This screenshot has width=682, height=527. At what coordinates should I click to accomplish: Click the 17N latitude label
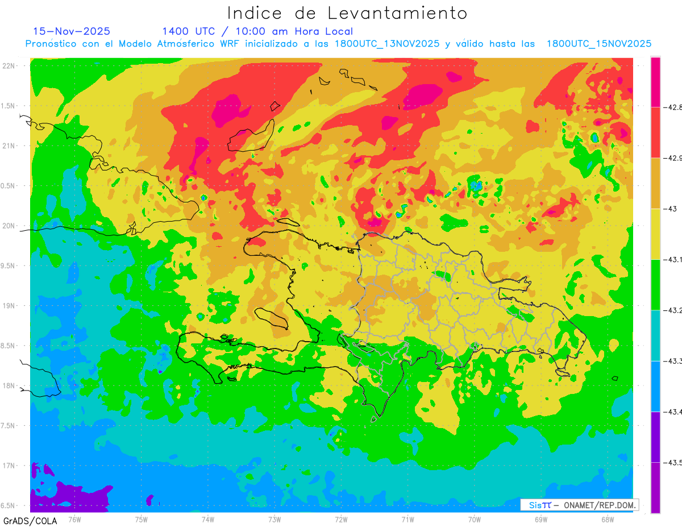pos(9,466)
